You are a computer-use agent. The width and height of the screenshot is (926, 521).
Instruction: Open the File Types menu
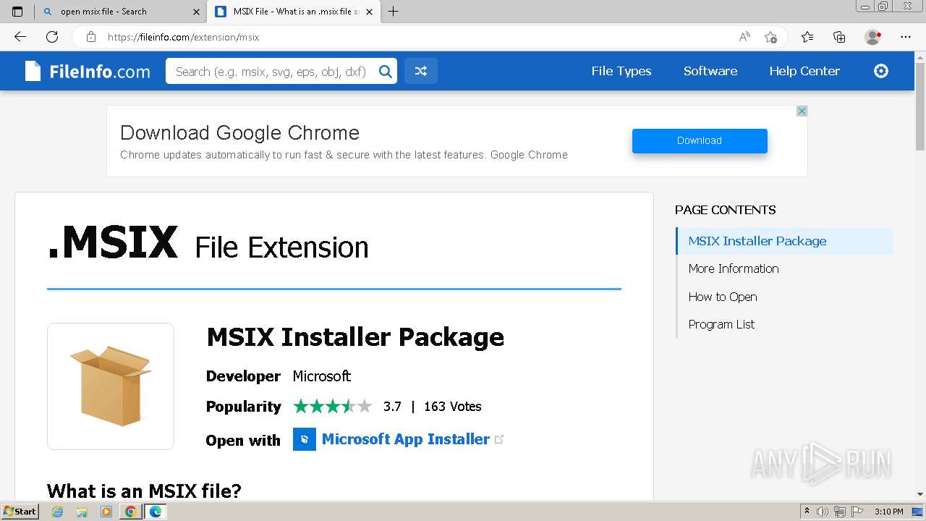pyautogui.click(x=621, y=71)
